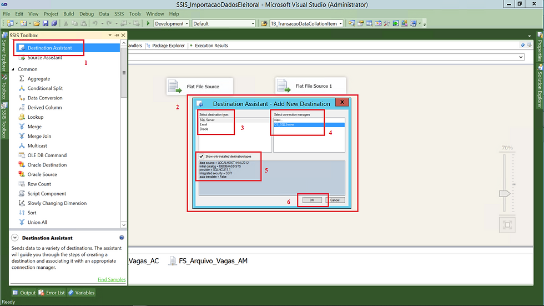The image size is (544, 306).
Task: Click the Open File folder icon
Action: click(x=37, y=23)
